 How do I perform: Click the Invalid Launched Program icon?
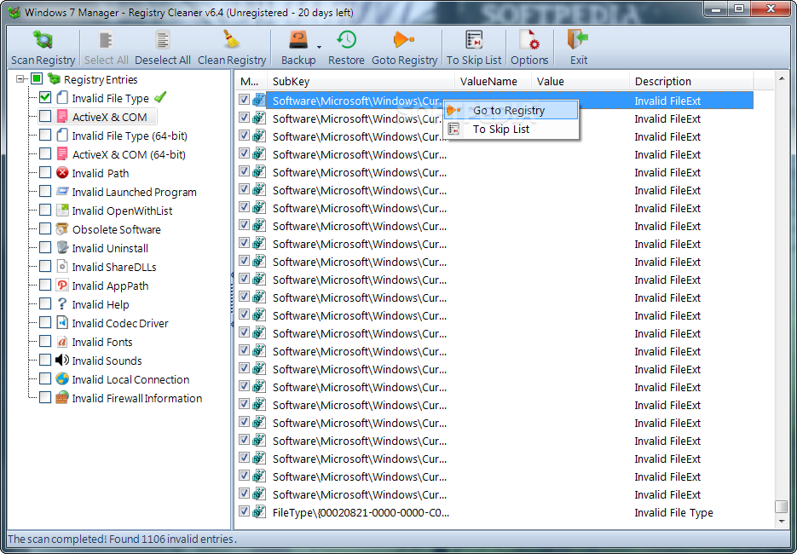pos(62,192)
